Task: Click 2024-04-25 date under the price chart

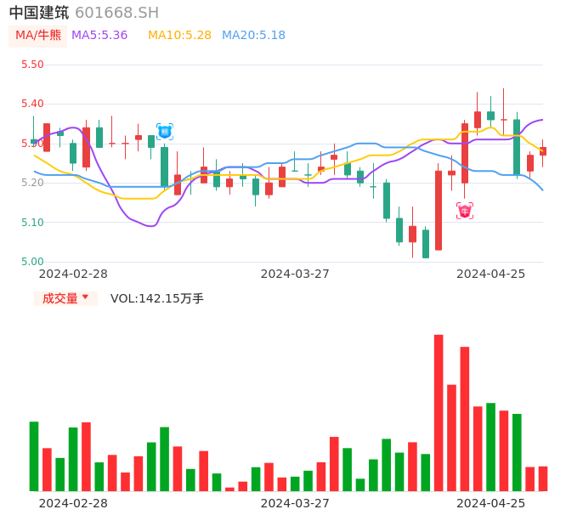Action: [x=491, y=274]
